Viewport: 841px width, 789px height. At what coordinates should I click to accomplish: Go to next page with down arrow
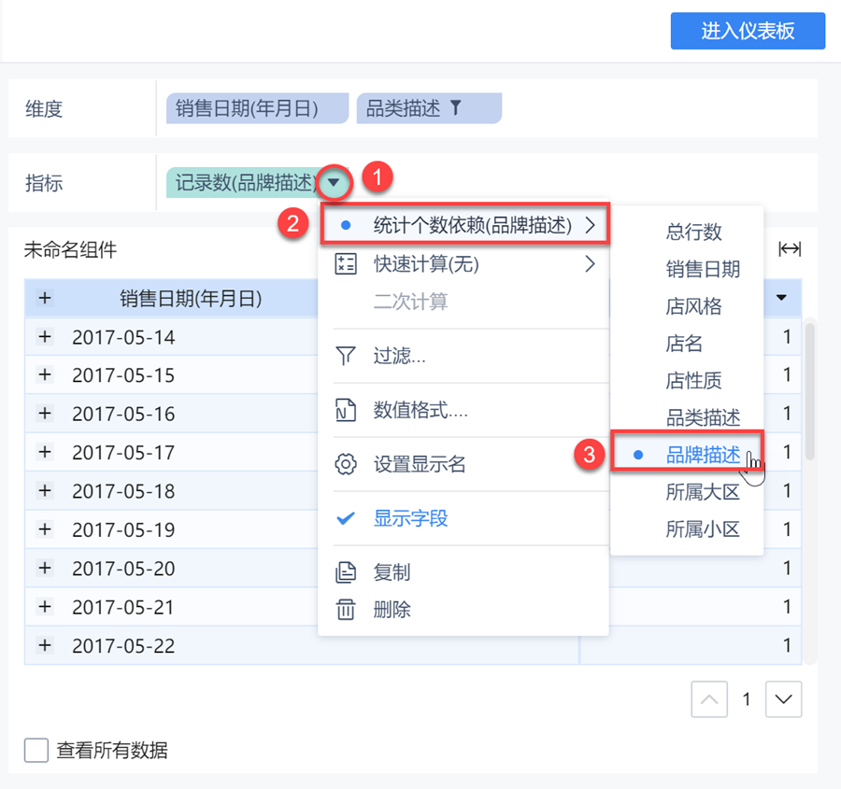pyautogui.click(x=783, y=699)
